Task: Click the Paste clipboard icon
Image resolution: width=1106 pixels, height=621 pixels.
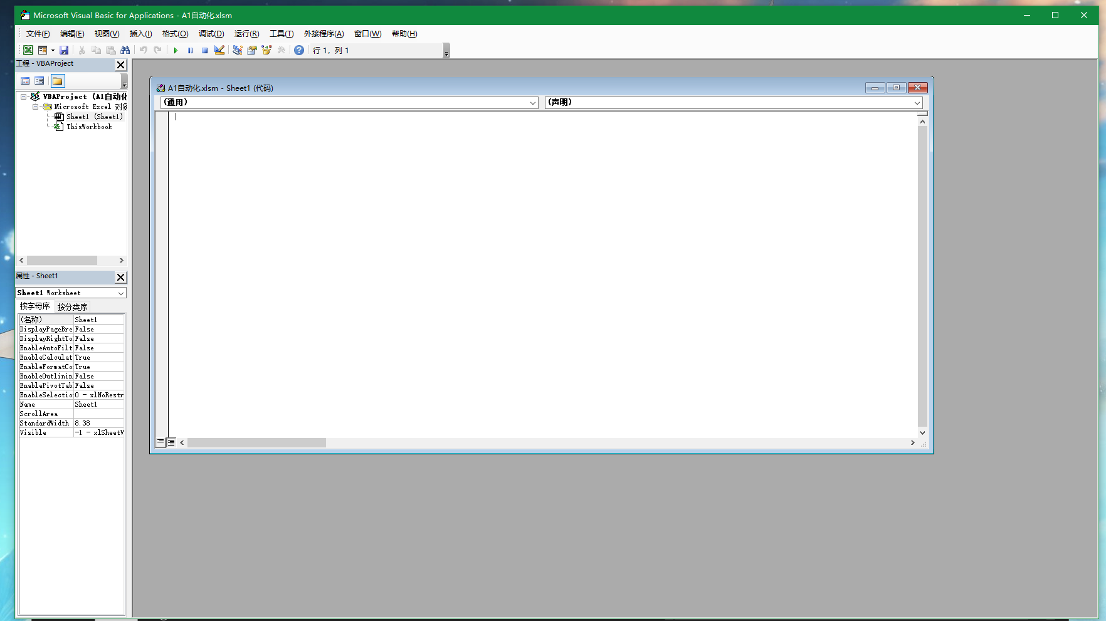Action: point(110,50)
